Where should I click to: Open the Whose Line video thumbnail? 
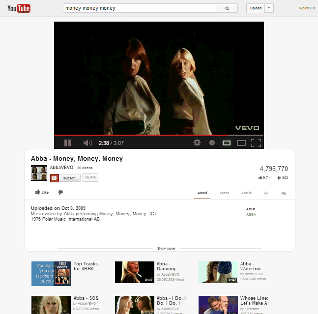(218, 305)
